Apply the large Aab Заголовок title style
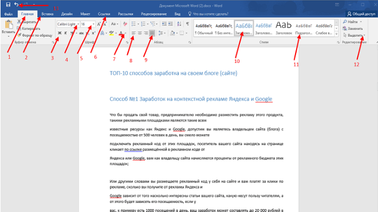The width and height of the screenshot is (378, 212). 283,29
